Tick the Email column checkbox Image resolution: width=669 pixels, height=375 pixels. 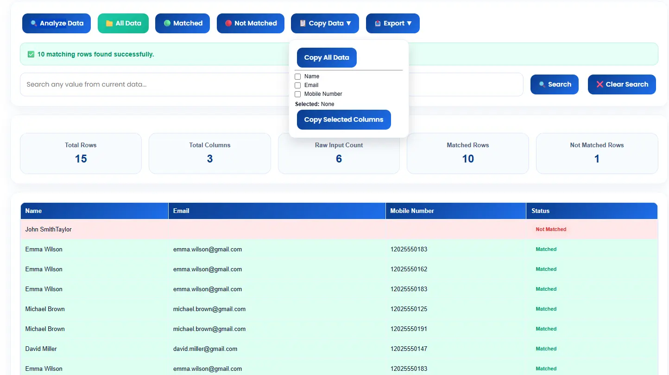point(298,85)
